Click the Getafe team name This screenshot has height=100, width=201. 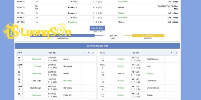[121, 73]
